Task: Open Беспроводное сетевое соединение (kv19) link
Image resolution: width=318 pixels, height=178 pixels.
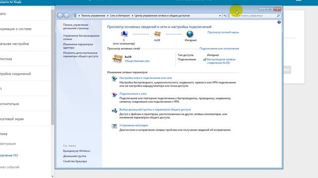Action: tap(221, 61)
